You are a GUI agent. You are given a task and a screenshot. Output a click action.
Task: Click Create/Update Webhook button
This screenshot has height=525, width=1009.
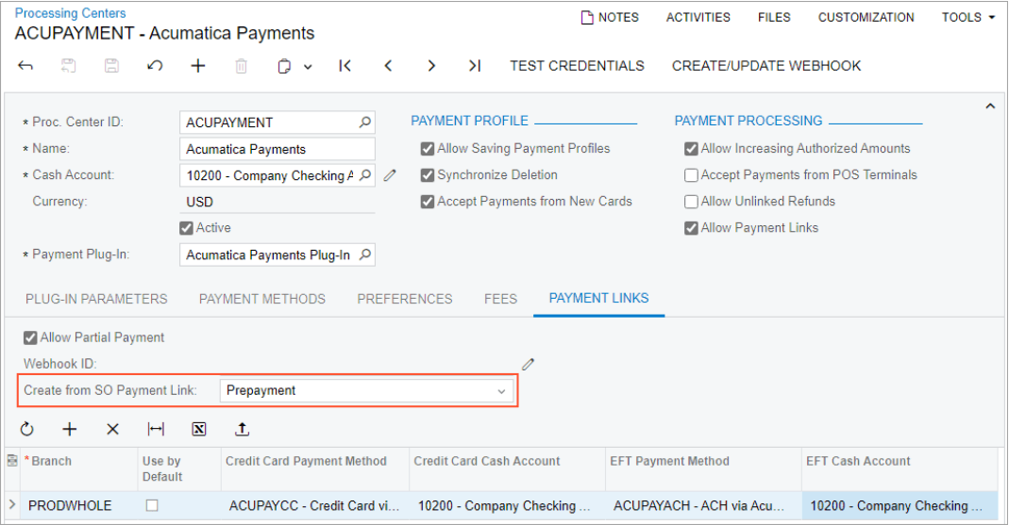(x=766, y=66)
